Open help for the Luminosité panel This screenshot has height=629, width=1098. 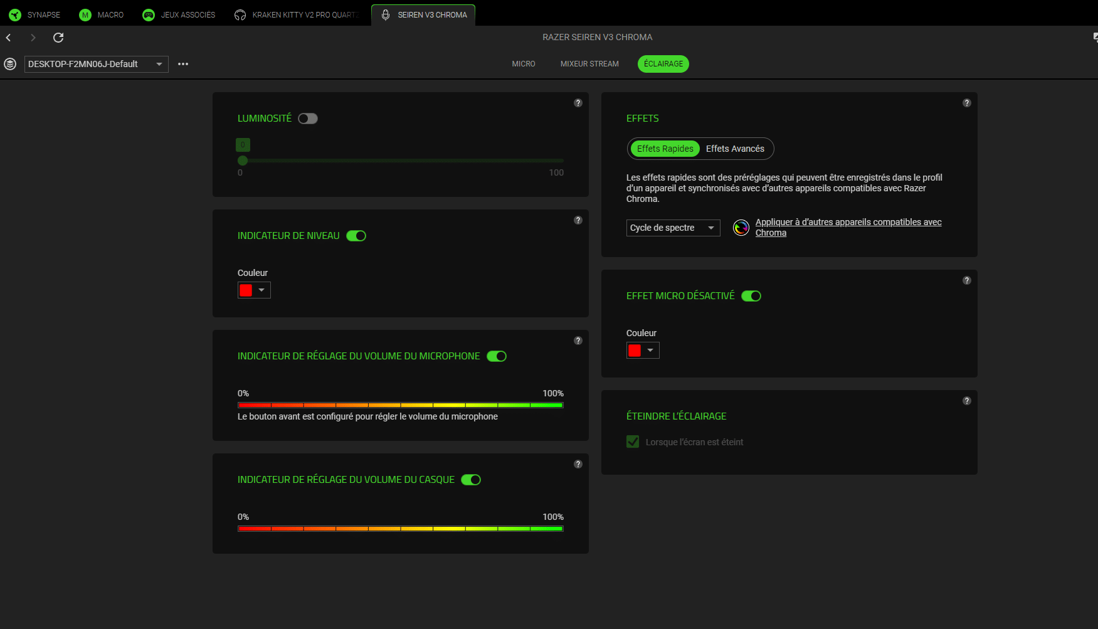coord(578,103)
